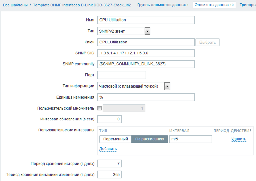Open the Тип dropdown arrow

(147, 31)
